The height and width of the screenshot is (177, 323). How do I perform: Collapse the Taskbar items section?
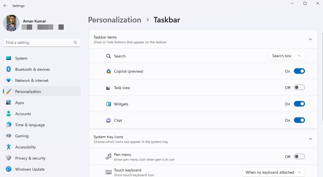click(311, 39)
